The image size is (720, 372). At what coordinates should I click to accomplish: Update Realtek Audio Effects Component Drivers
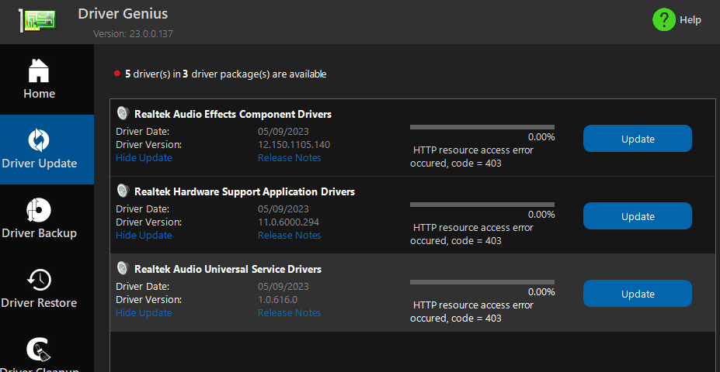pos(637,139)
